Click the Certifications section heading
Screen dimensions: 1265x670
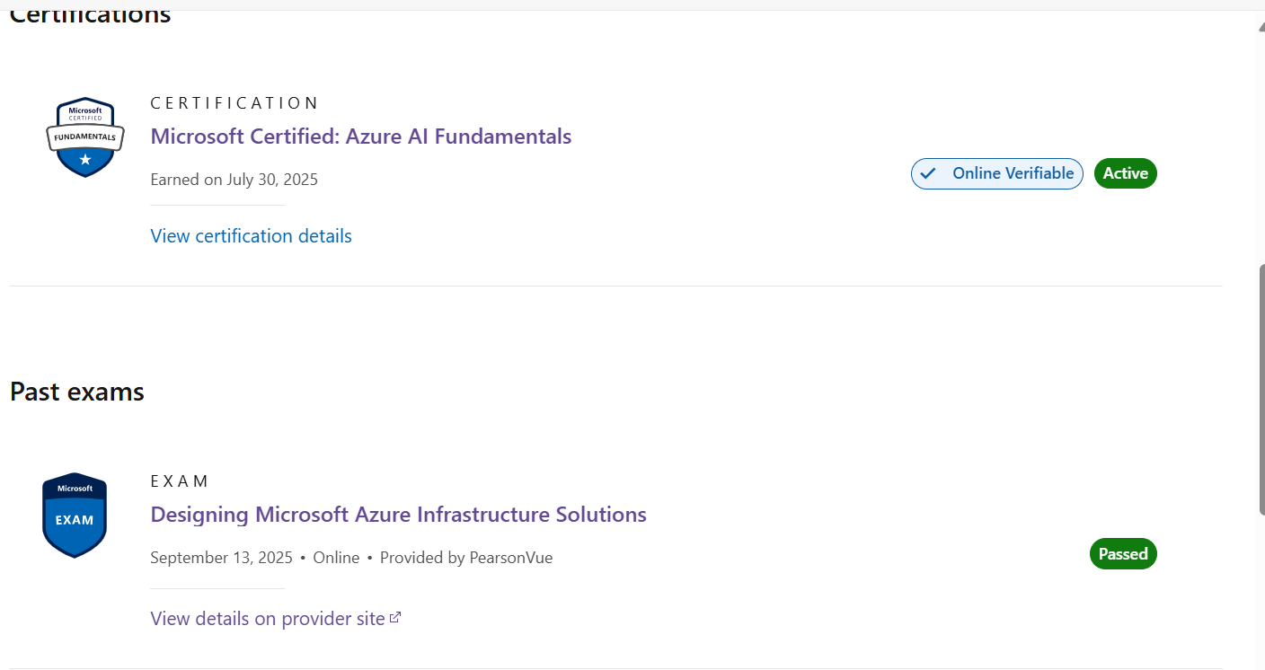89,13
